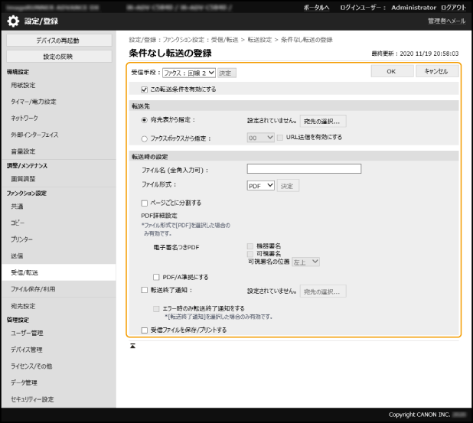Click the back-to-top arrow icon
Image resolution: width=473 pixels, height=423 pixels.
point(132,346)
